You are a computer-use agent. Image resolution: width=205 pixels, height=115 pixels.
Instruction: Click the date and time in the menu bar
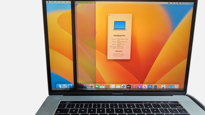tap(187, 3)
